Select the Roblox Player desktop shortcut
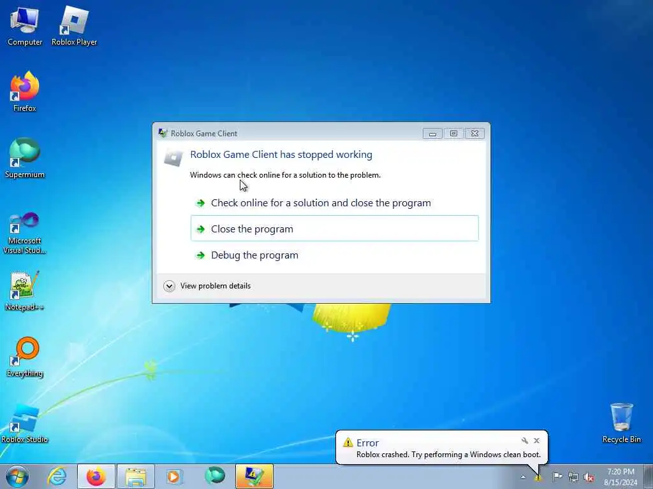 point(74,25)
